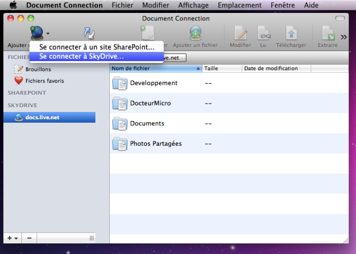
Task: Click the SHAREPOINT section header
Action: coord(27,93)
